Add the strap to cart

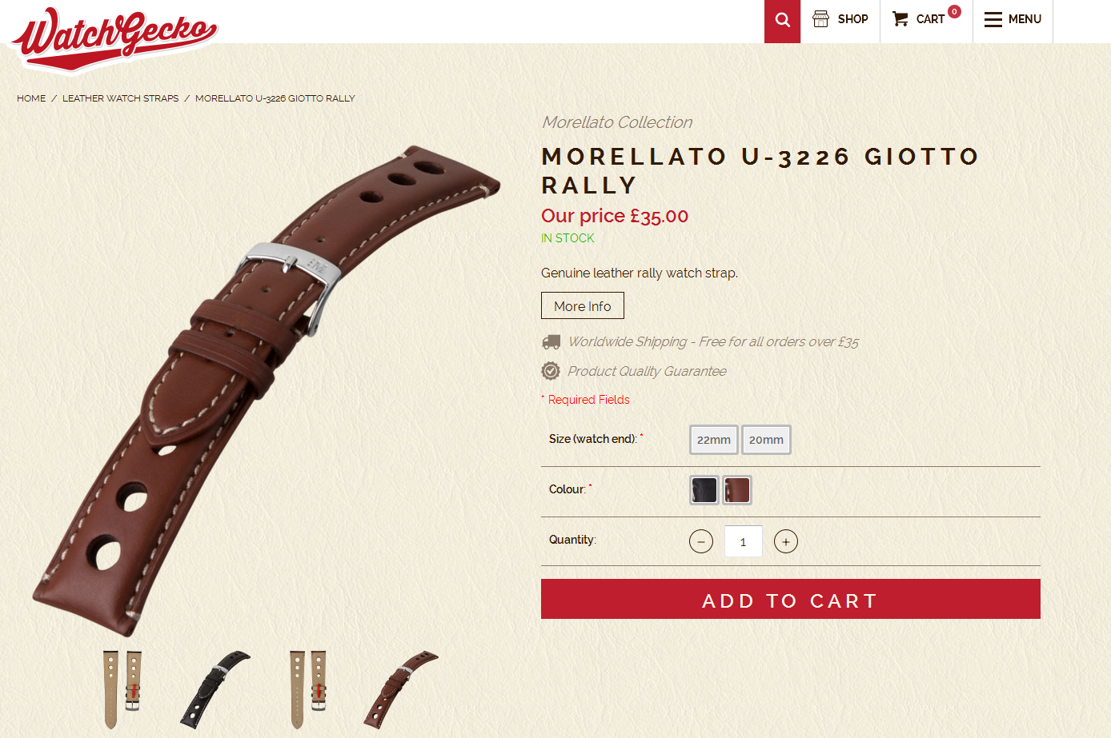click(791, 599)
